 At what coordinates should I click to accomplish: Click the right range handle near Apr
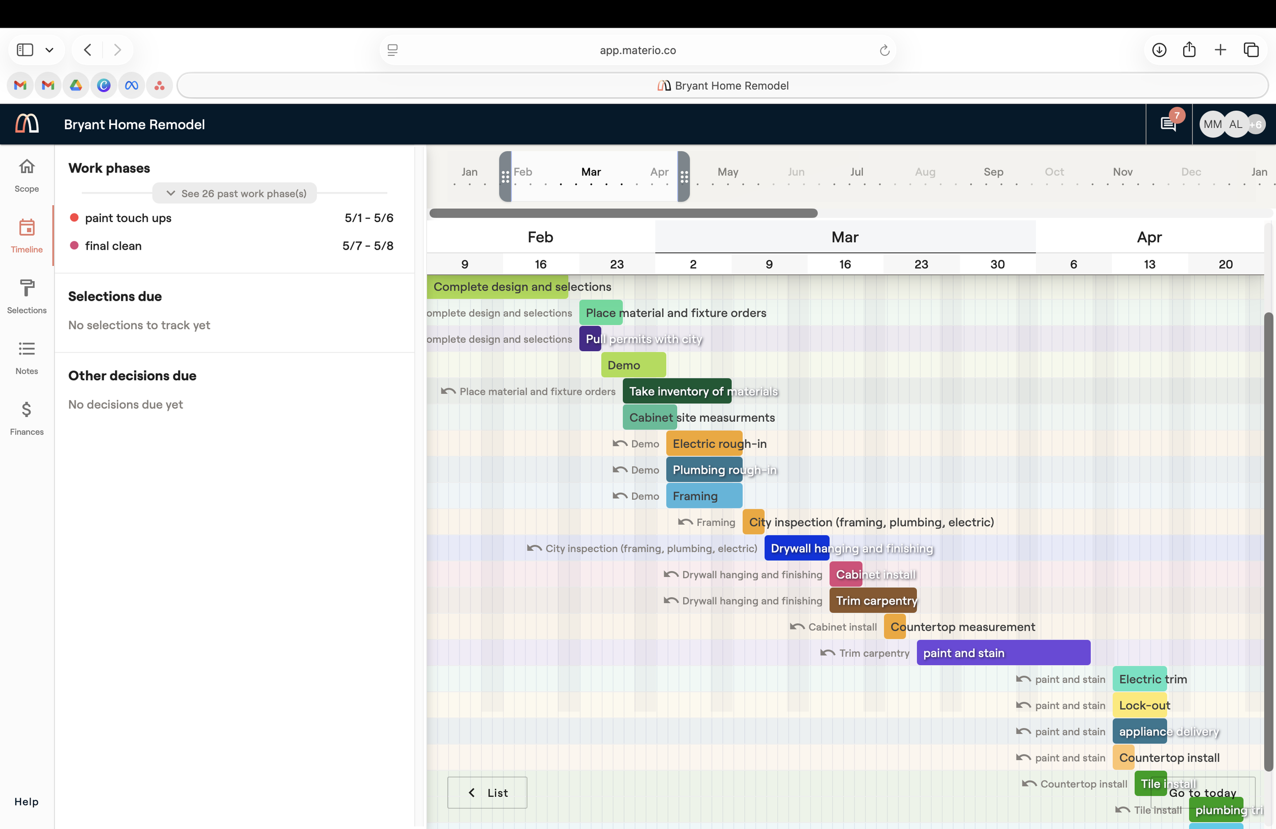pos(683,177)
